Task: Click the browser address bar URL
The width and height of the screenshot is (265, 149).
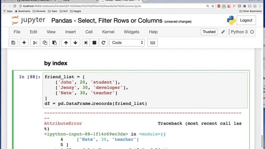Action: tap(82, 6)
